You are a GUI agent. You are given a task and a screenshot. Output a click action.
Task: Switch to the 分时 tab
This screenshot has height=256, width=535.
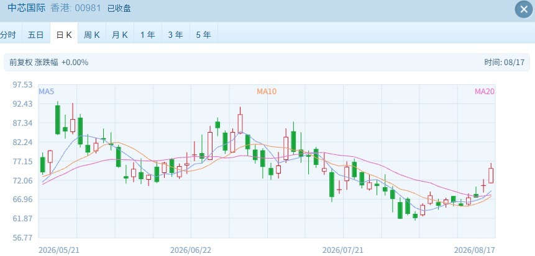coord(11,33)
